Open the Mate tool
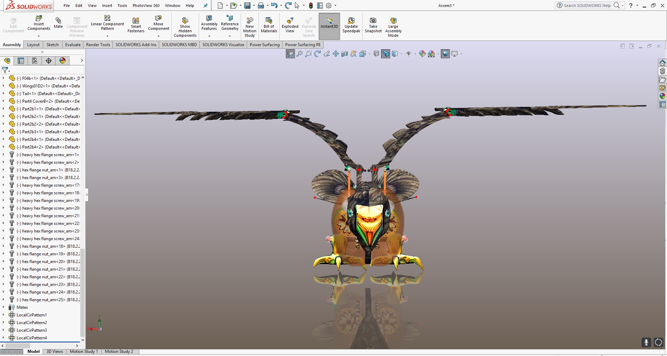 [x=58, y=24]
